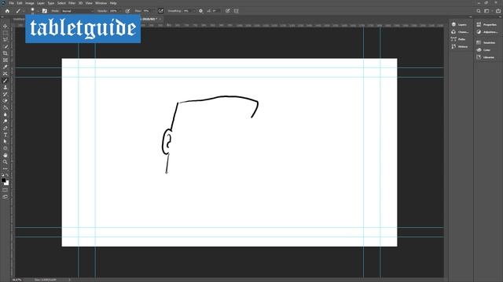Select the Pen tool
This screenshot has height=282, width=503.
pyautogui.click(x=6, y=128)
